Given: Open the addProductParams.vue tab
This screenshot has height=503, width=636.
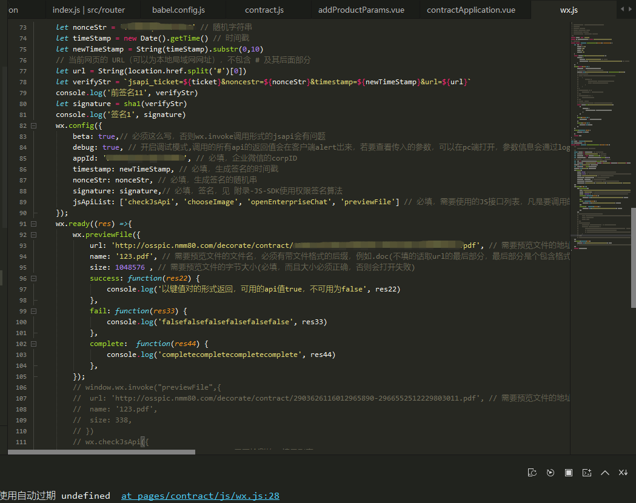Looking at the screenshot, I should click(x=360, y=10).
